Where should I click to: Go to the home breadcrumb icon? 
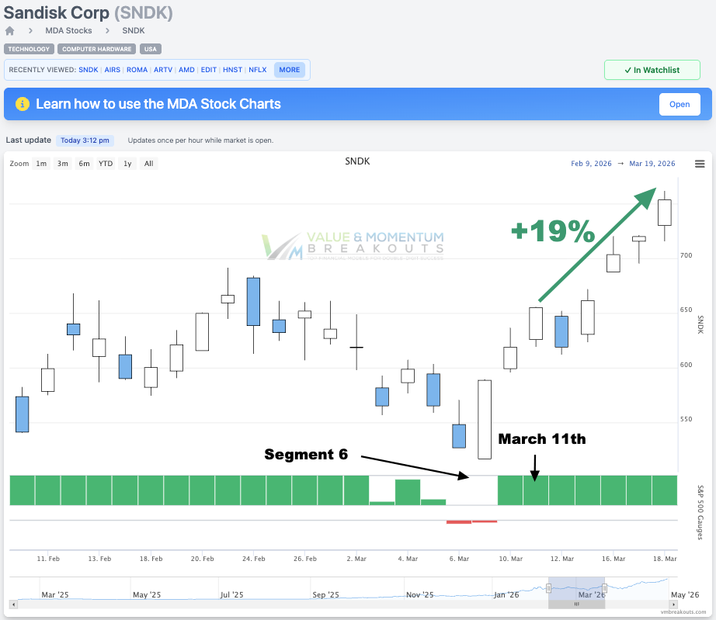tap(9, 30)
